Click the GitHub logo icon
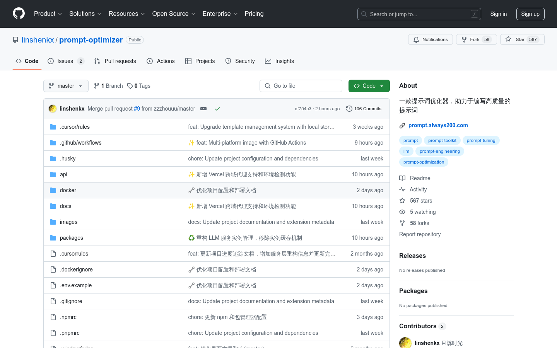Viewport: 557px width, 348px height. tap(19, 14)
